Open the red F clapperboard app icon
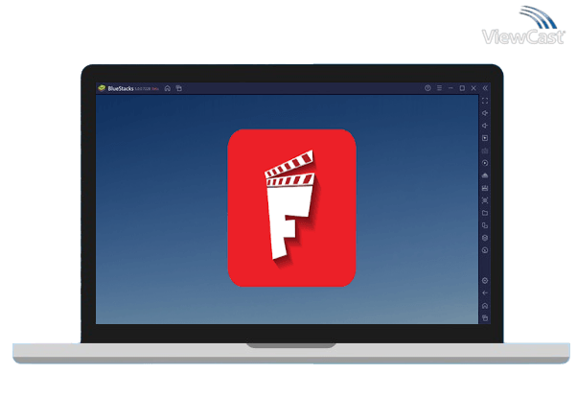Viewport: 577px width, 397px height. 291,208
